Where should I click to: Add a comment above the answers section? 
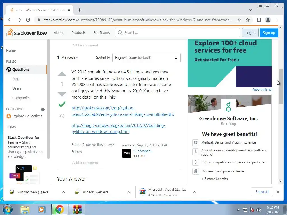point(85,45)
